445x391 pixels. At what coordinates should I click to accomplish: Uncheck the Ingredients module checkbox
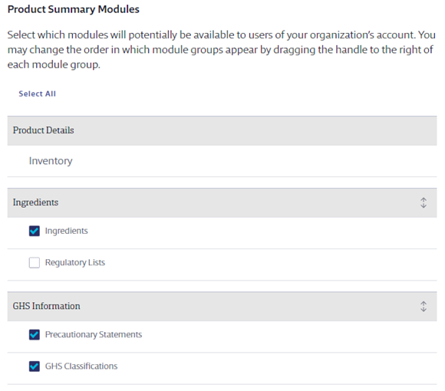[35, 231]
